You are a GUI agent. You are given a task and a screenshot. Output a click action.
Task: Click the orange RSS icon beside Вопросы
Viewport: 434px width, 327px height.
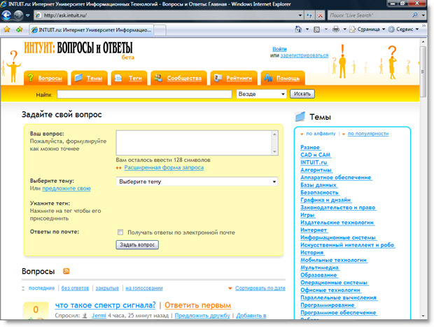[66, 271]
